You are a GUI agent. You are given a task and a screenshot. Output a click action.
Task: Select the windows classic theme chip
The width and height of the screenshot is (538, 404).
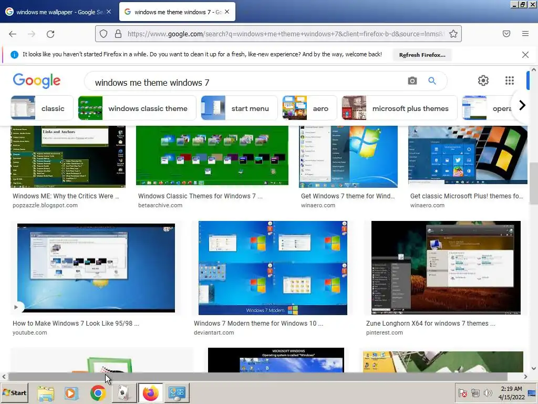[x=137, y=108]
